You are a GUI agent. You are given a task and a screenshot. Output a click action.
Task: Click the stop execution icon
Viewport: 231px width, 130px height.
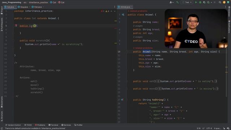(x=214, y=3)
